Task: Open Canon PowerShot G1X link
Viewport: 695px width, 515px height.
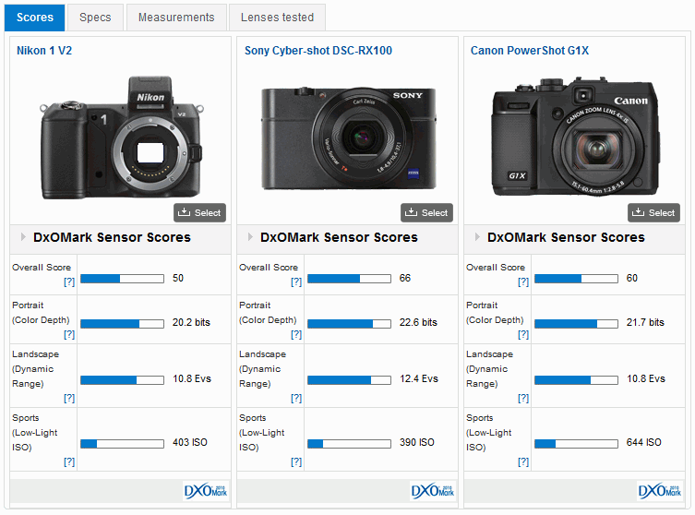Action: pos(530,51)
